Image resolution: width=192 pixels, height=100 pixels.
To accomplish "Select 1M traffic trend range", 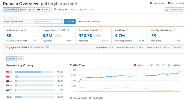I will click(x=152, y=65).
